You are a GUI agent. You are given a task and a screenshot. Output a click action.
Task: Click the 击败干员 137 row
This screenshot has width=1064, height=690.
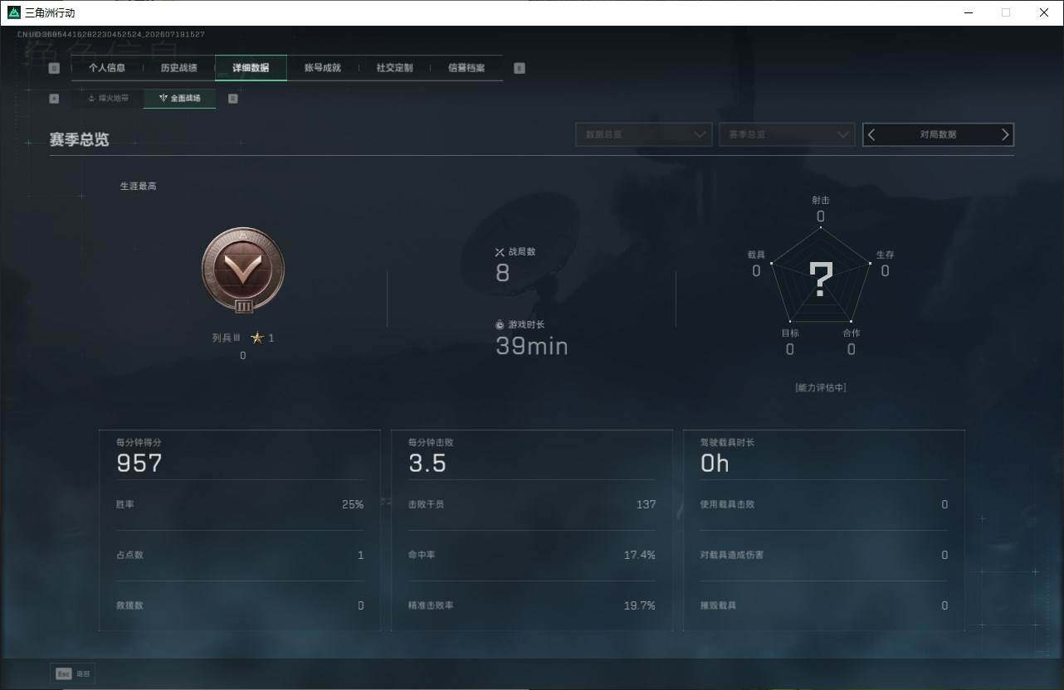coord(532,504)
